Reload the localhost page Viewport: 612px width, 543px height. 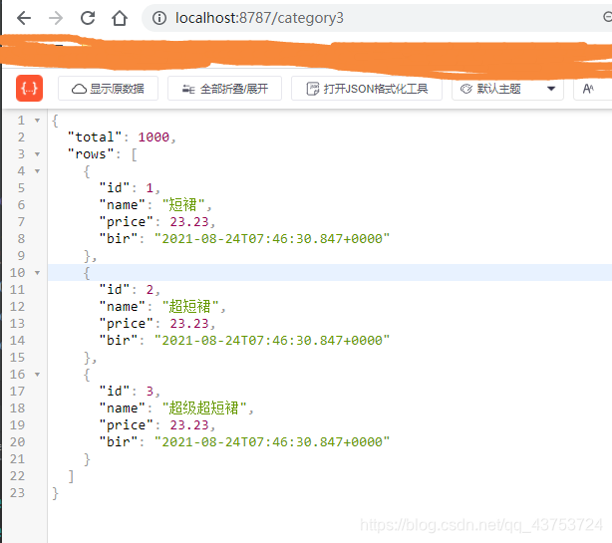point(88,18)
